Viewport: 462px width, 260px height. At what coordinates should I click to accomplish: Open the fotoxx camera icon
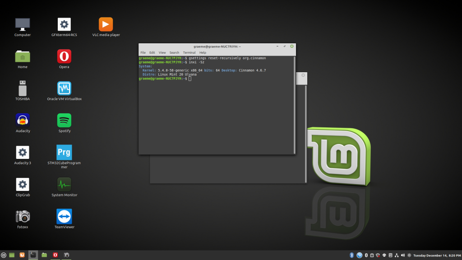click(23, 217)
